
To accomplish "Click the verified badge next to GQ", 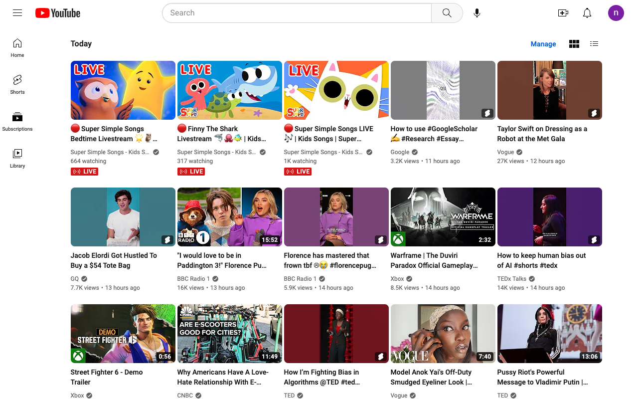I will click(x=84, y=279).
